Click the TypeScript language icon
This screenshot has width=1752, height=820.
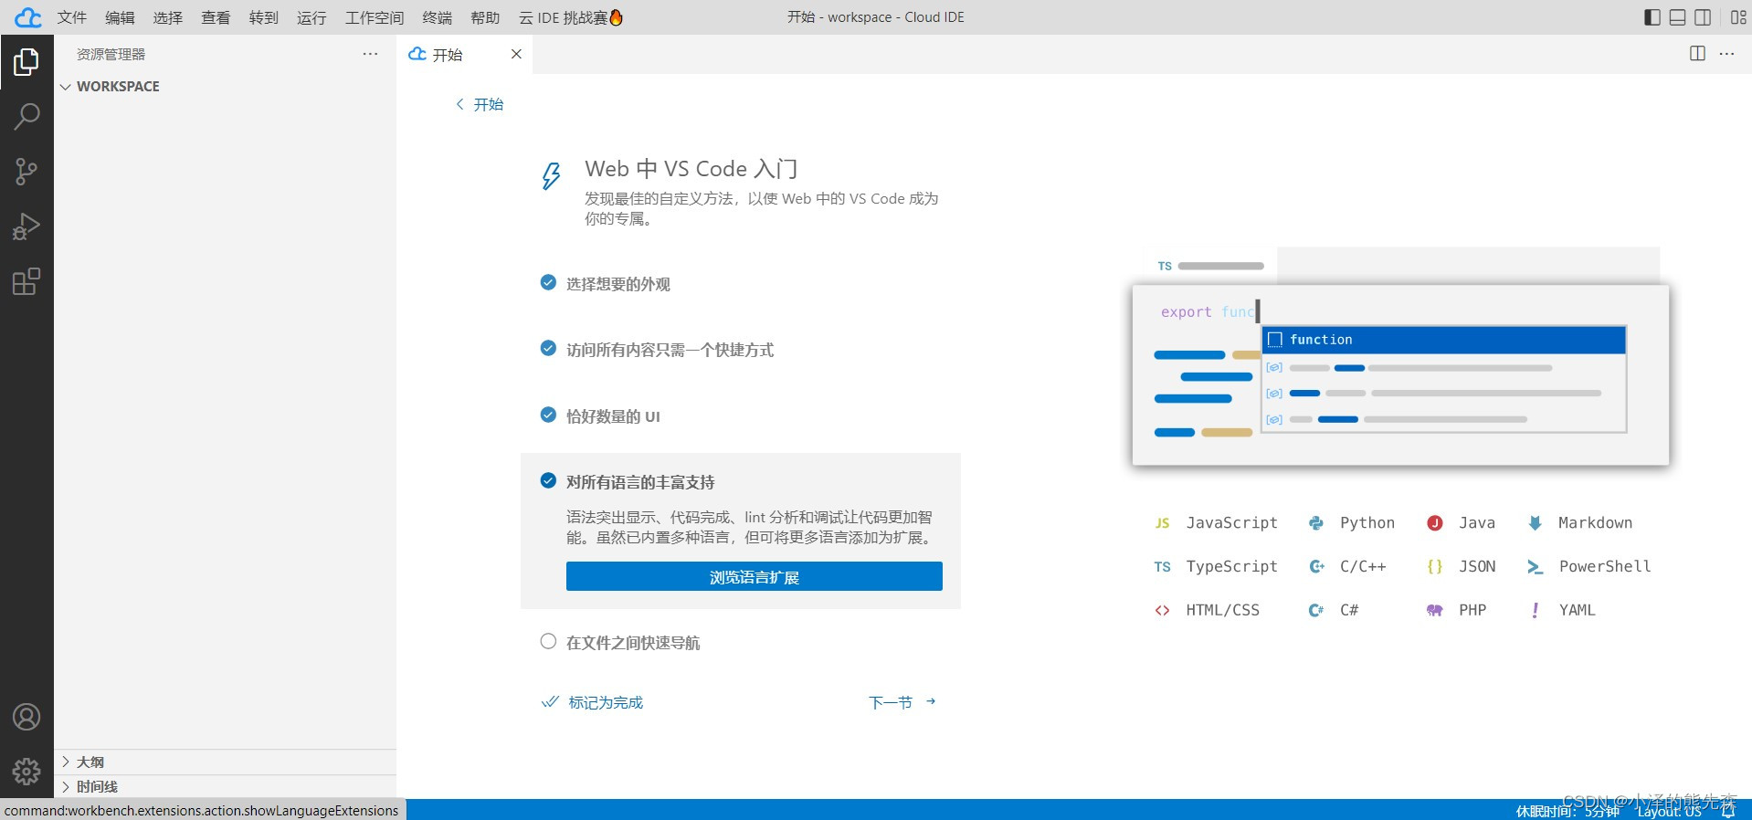pyautogui.click(x=1162, y=567)
